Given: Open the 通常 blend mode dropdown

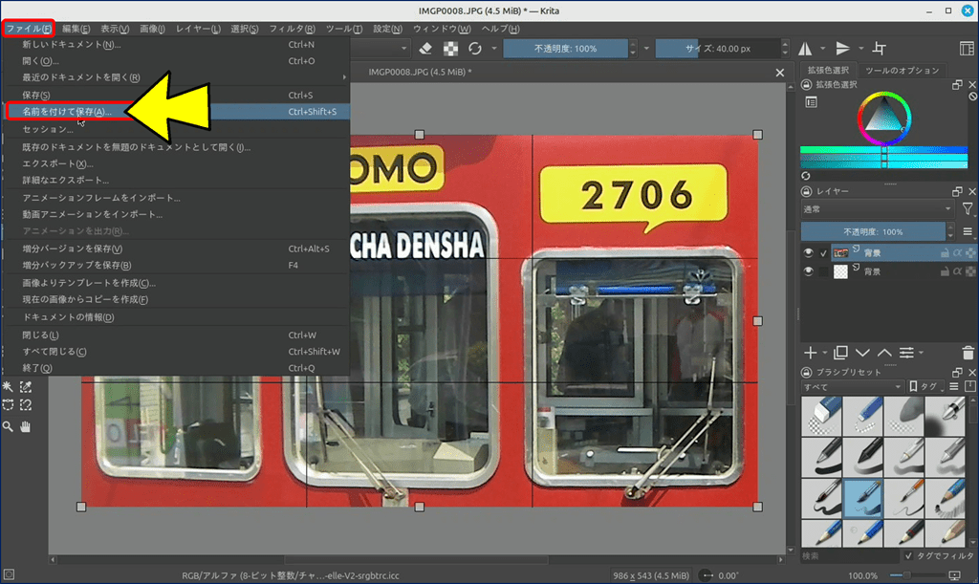Looking at the screenshot, I should click(x=877, y=208).
